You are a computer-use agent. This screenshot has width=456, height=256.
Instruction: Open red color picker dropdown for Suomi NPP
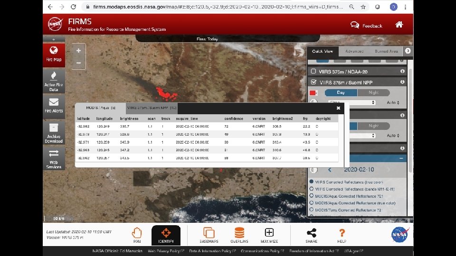tap(313, 93)
